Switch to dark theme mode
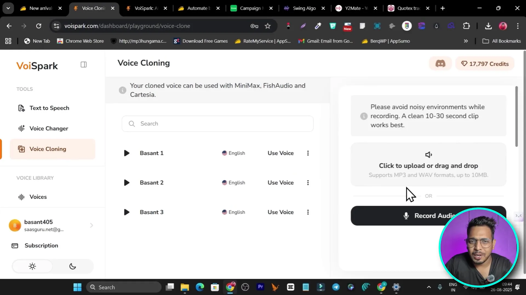 pyautogui.click(x=73, y=266)
